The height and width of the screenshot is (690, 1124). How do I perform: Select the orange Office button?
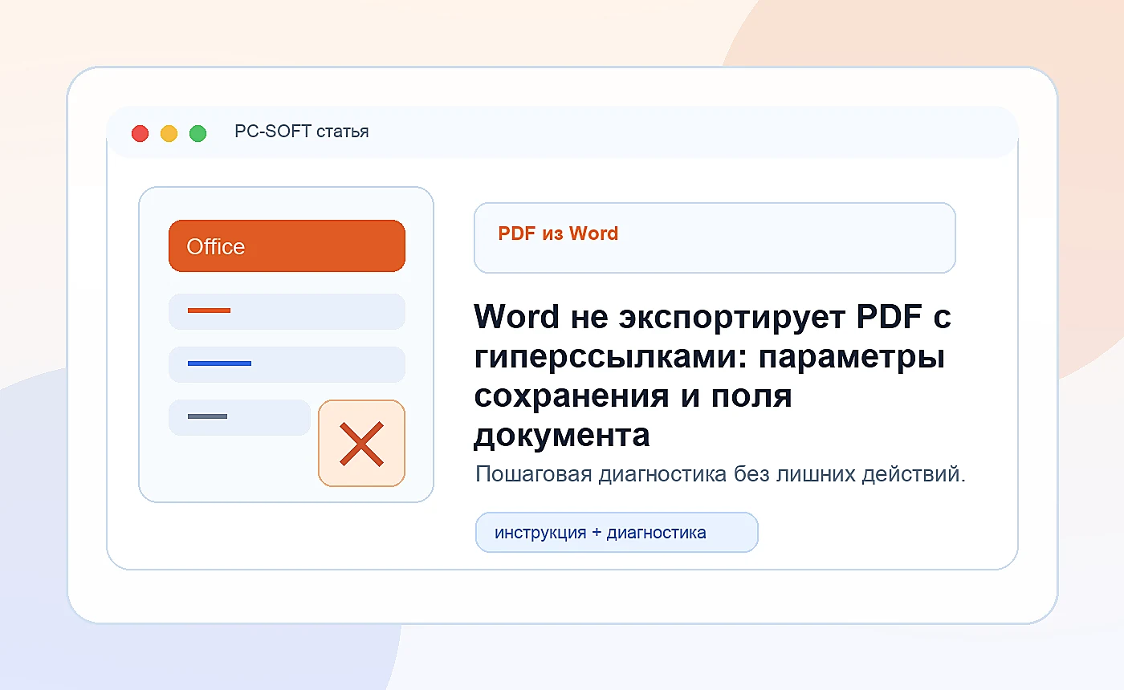tap(287, 246)
